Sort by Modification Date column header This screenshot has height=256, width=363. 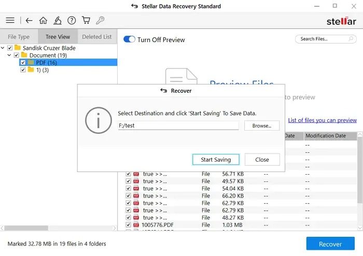point(330,136)
